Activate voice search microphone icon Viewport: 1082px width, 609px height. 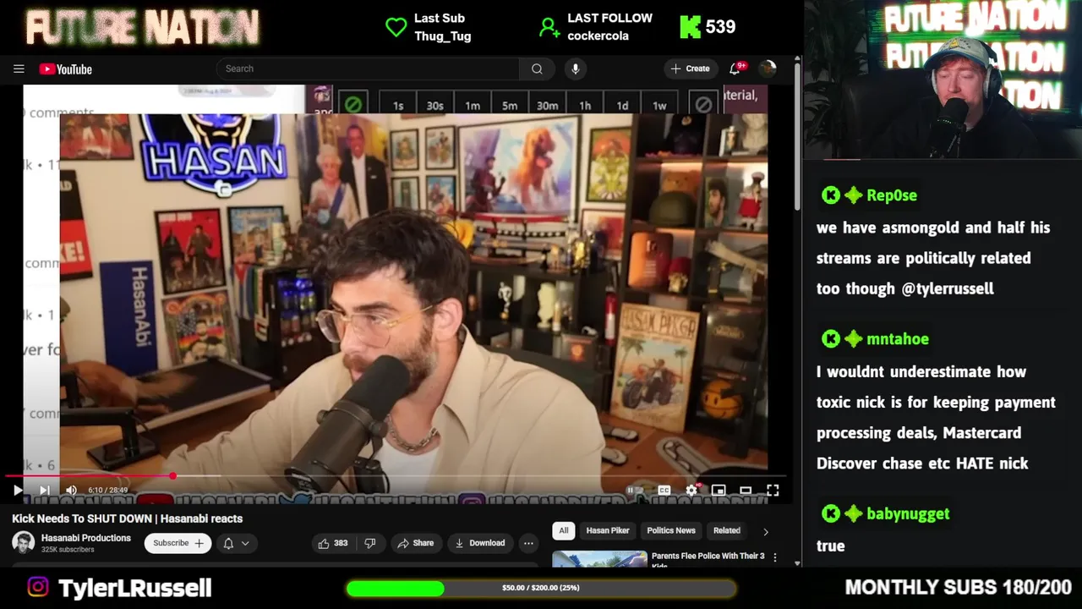click(x=576, y=69)
